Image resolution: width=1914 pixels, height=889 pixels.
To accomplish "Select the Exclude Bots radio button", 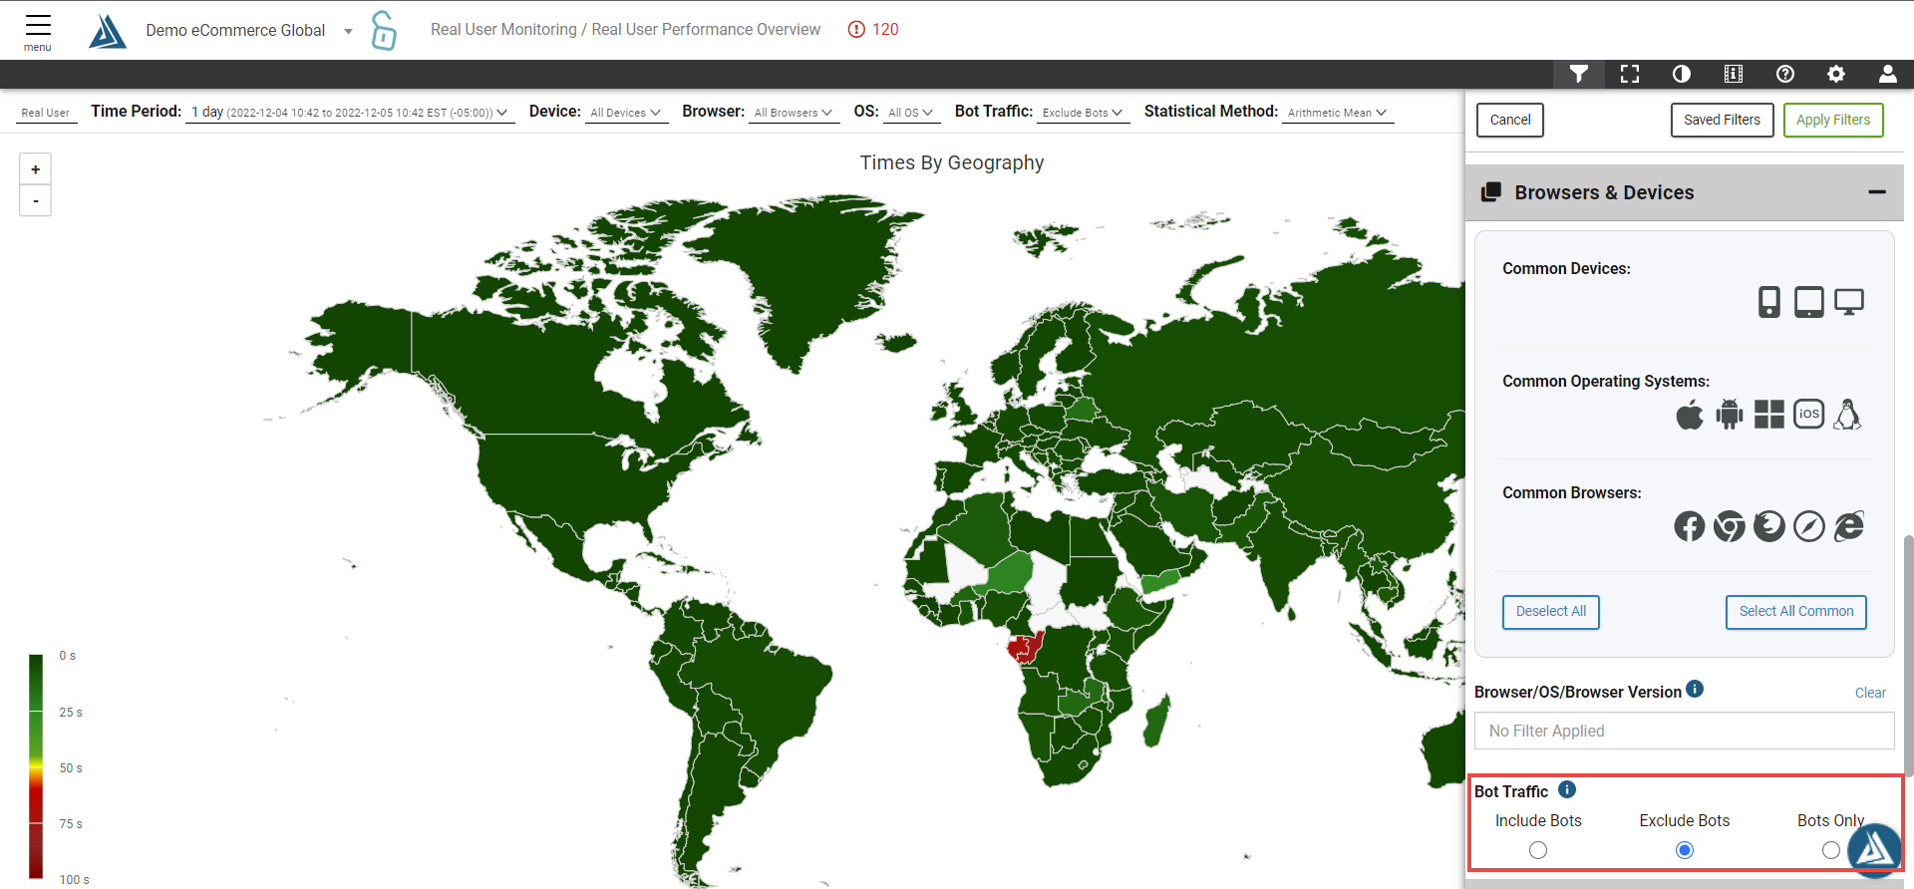I will (x=1685, y=850).
